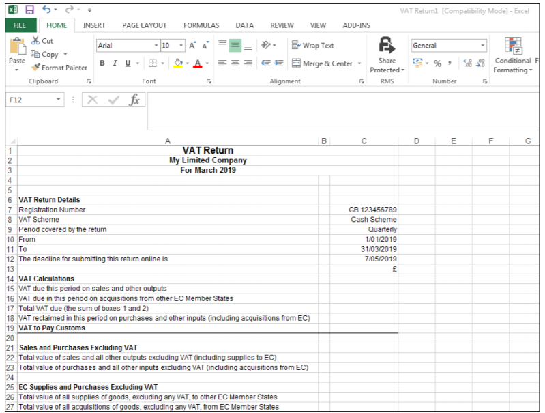The height and width of the screenshot is (413, 545).
Task: Open underline style dropdown arrow
Action: [138, 63]
